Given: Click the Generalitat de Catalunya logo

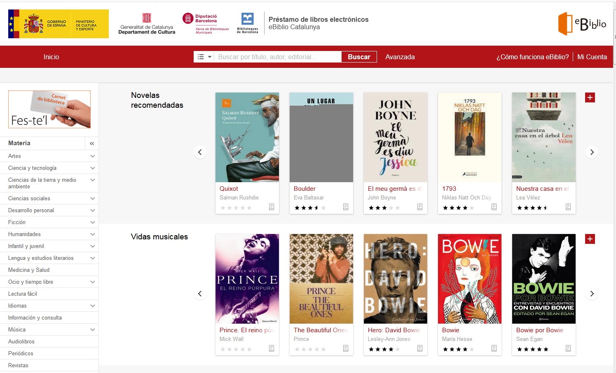Looking at the screenshot, I should [147, 24].
